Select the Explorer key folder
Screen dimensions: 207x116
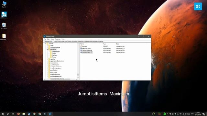51,44
